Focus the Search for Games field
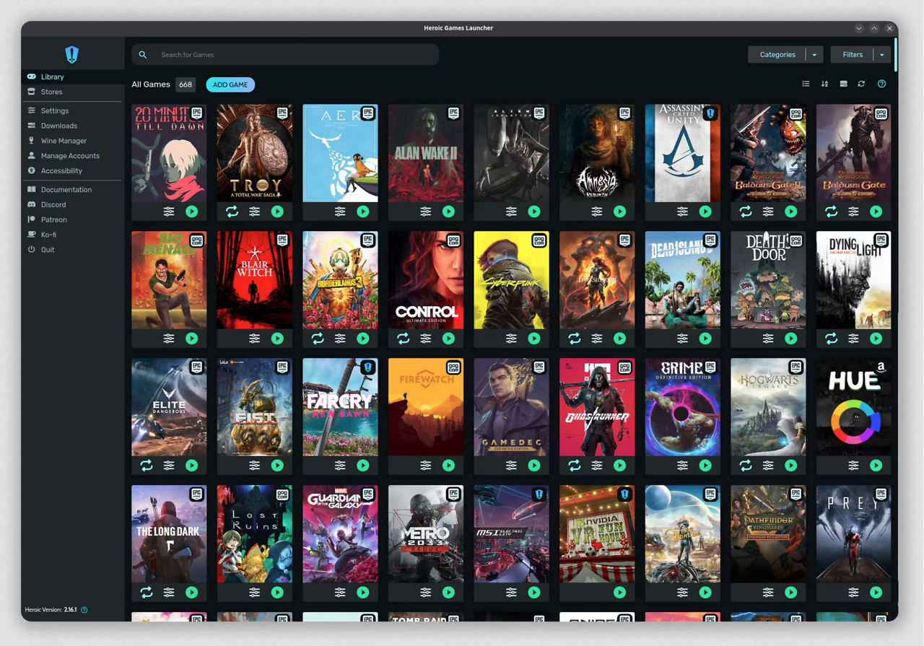Viewport: 924px width, 646px height. click(x=285, y=55)
